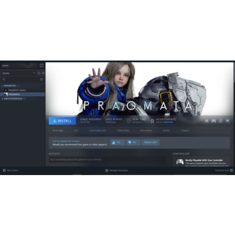Image resolution: width=235 pixels, height=235 pixels.
Task: Open the controller layout icon
Action: [x=213, y=121]
